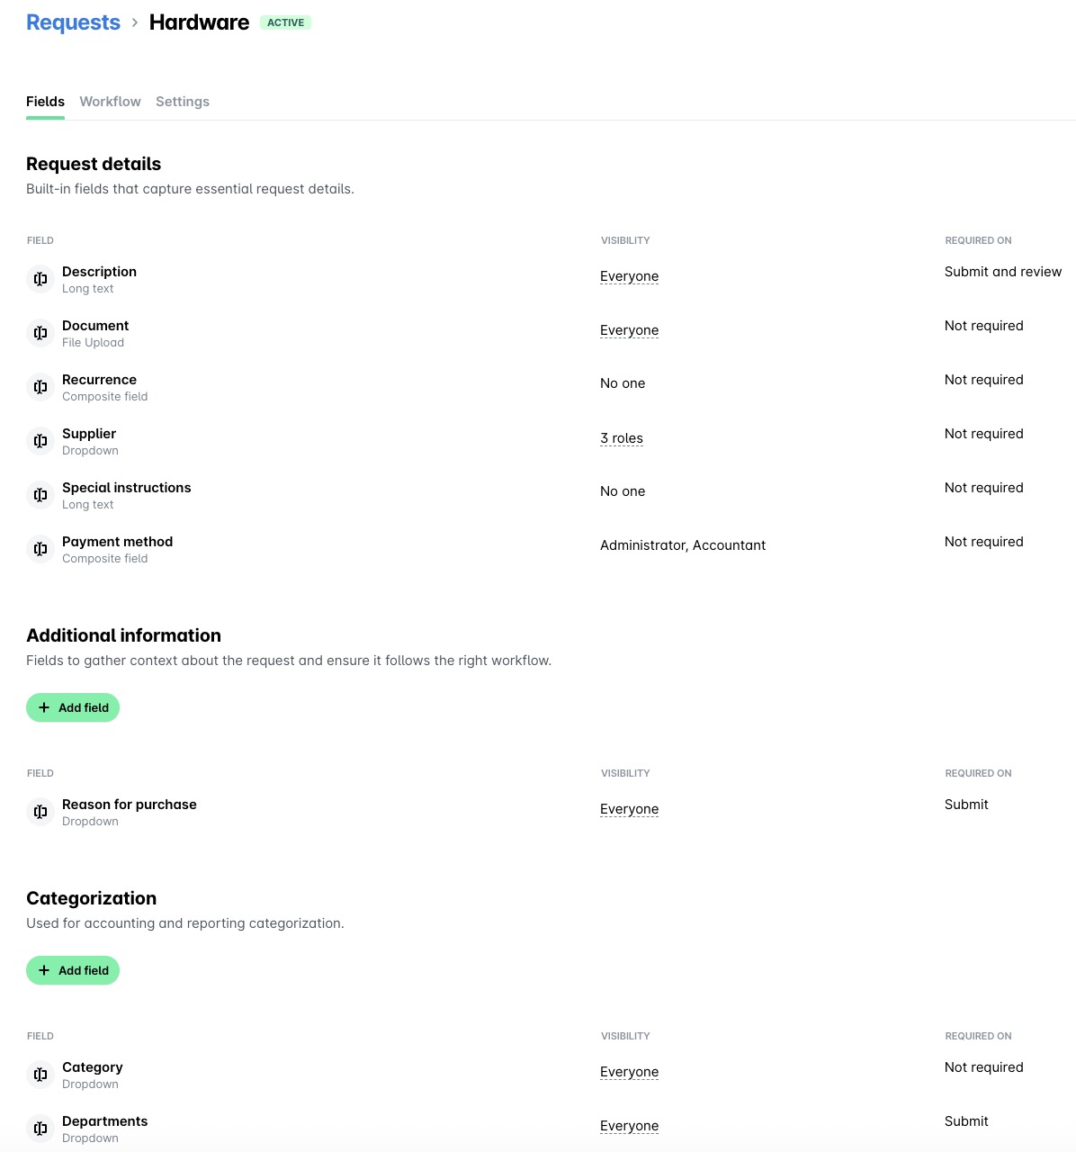Click the icon next to Special instructions
Image resolution: width=1076 pixels, height=1152 pixels.
tap(40, 495)
